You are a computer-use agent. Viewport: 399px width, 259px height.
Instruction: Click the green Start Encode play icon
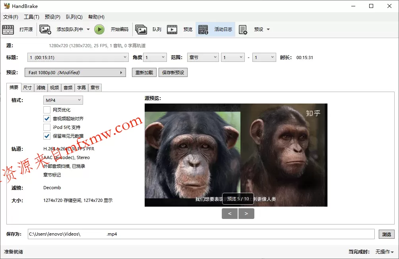[x=99, y=29]
